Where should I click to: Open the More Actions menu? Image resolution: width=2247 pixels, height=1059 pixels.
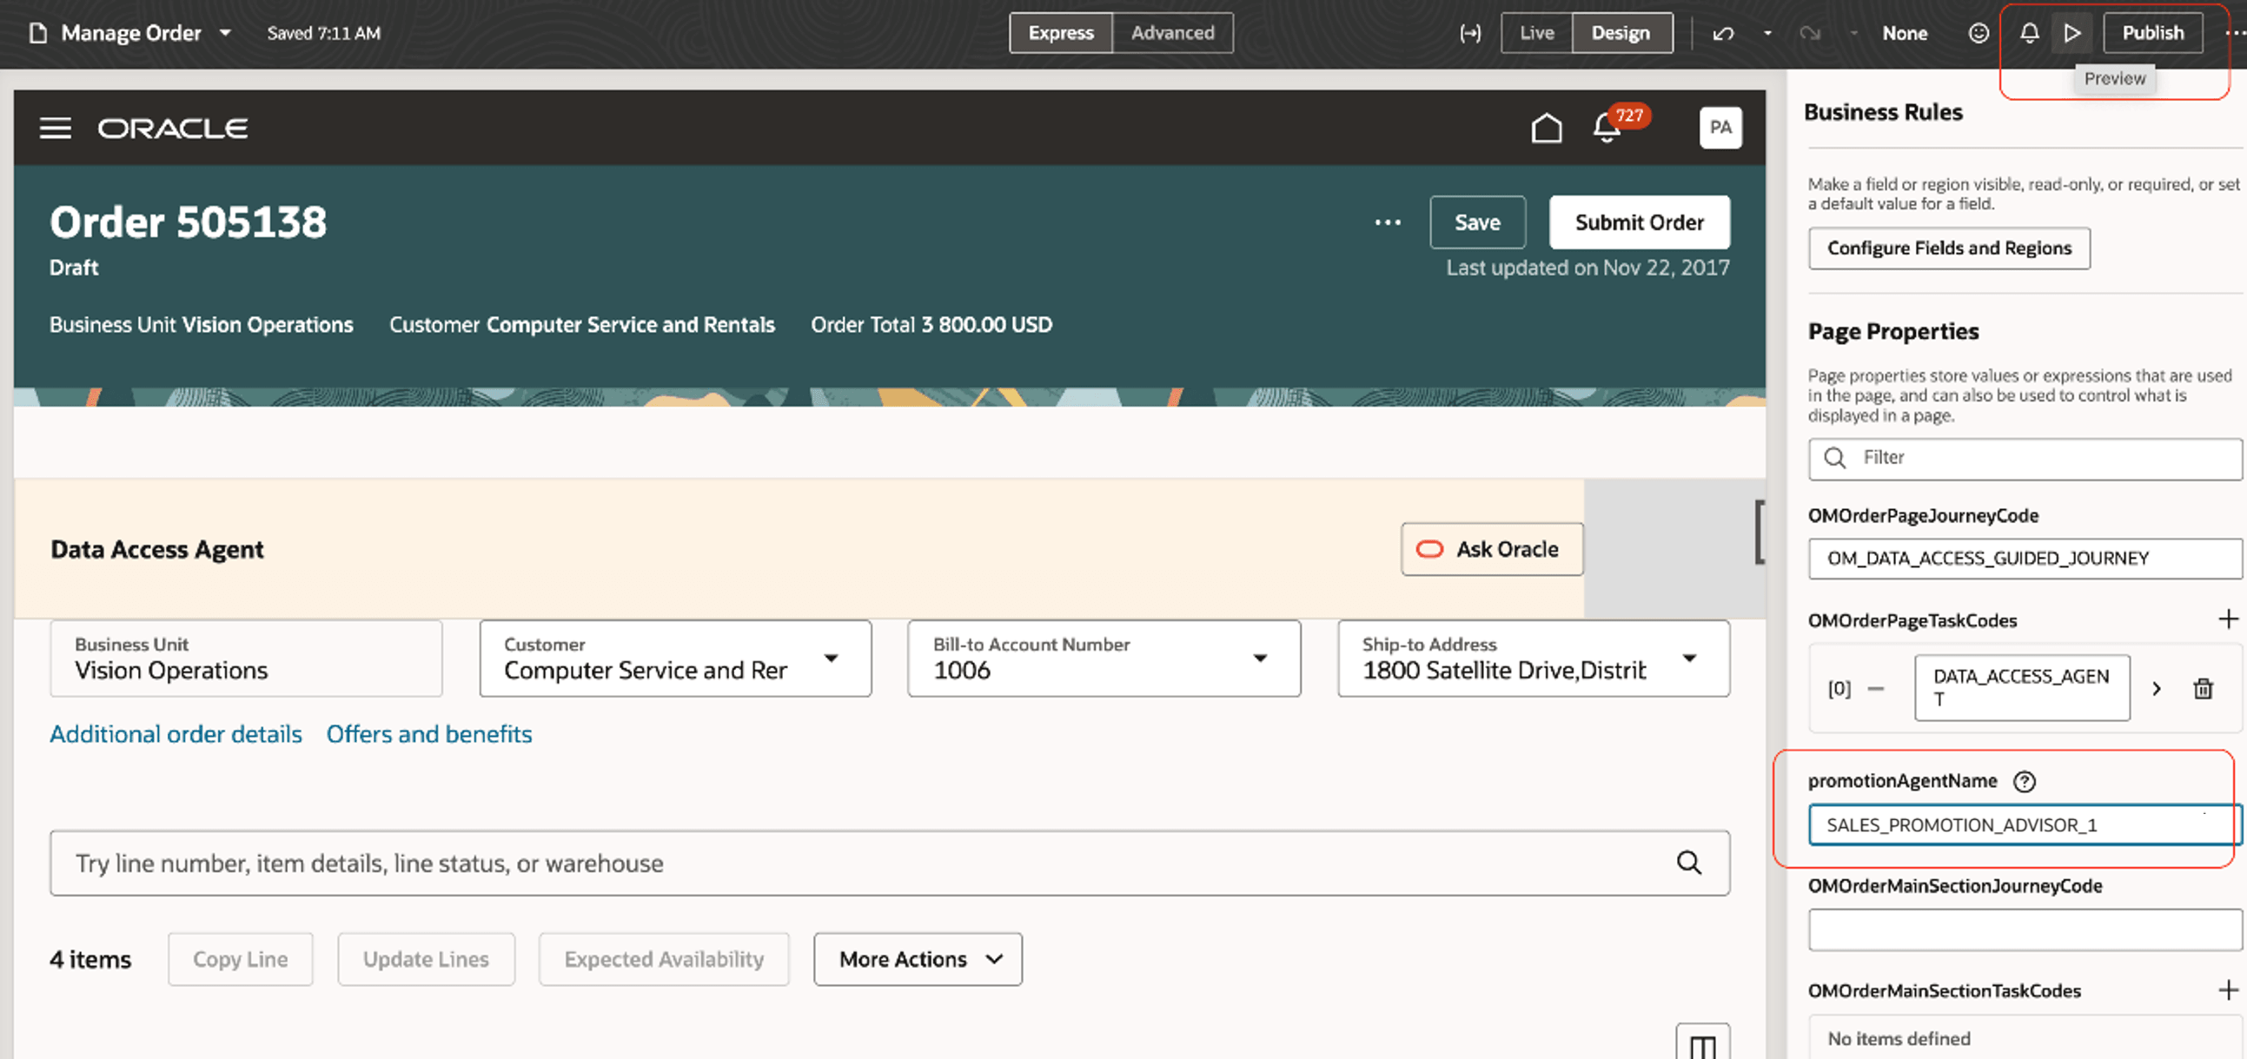point(917,959)
